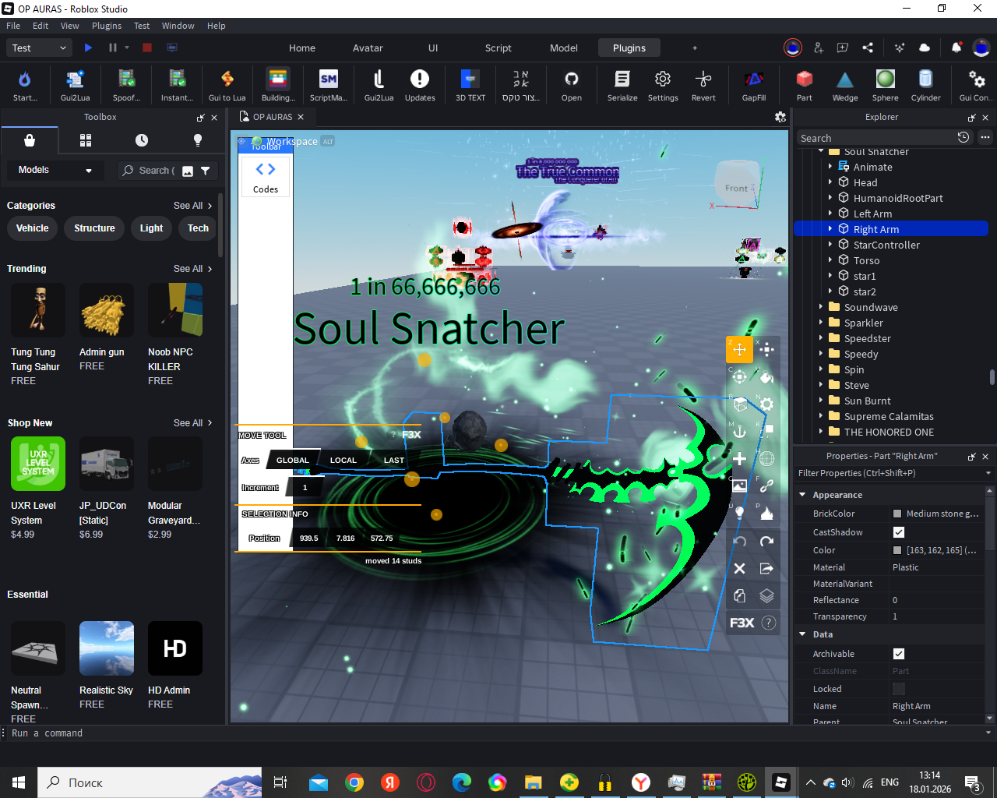This screenshot has width=997, height=798.
Task: Click the Color property swatch
Action: coord(897,550)
